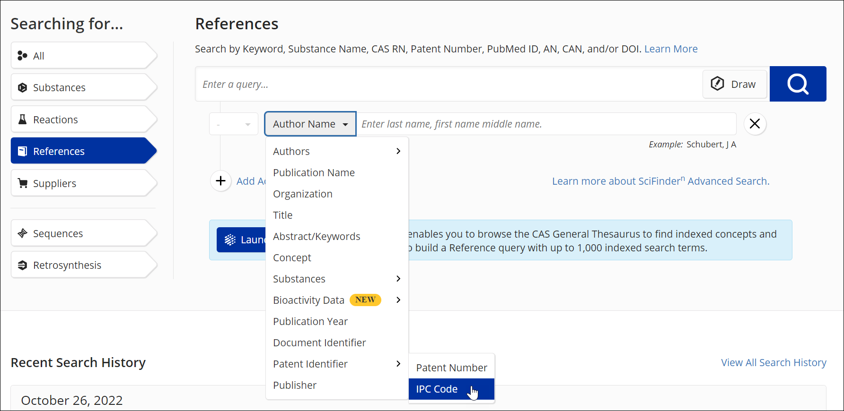
Task: Click the main query input field
Action: pyautogui.click(x=448, y=84)
